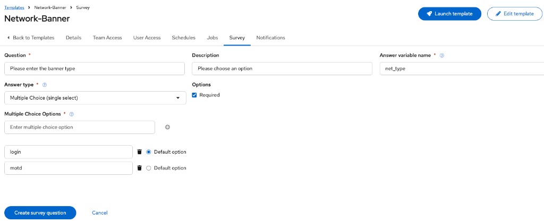Viewport: 544px width, 223px height.
Task: Open help icon next to Multiple Choice Options
Action: point(72,114)
